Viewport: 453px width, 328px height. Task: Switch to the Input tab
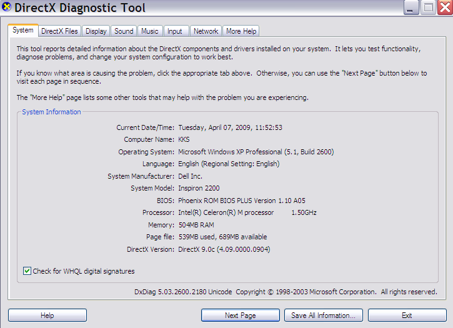(175, 31)
